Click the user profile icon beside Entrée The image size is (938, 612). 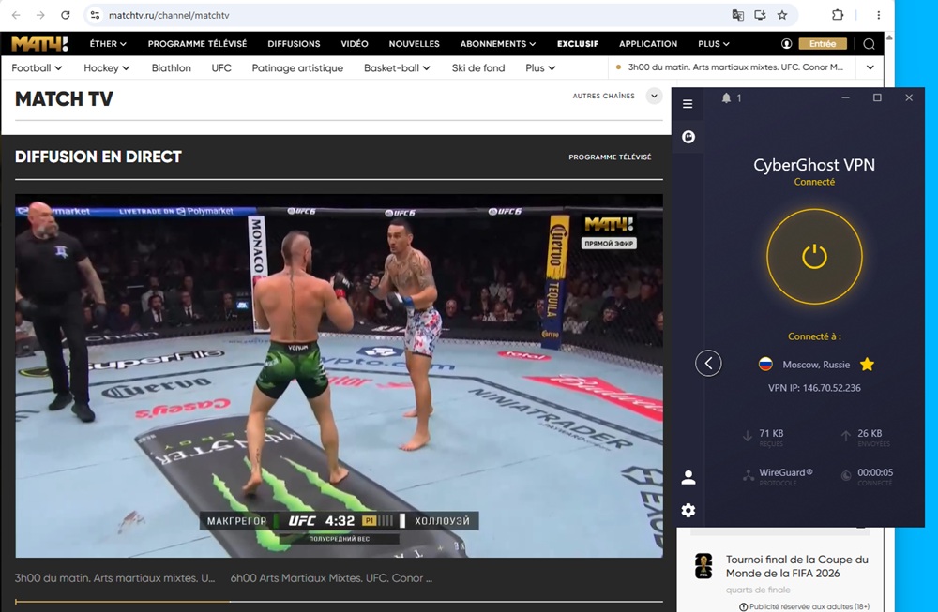787,44
